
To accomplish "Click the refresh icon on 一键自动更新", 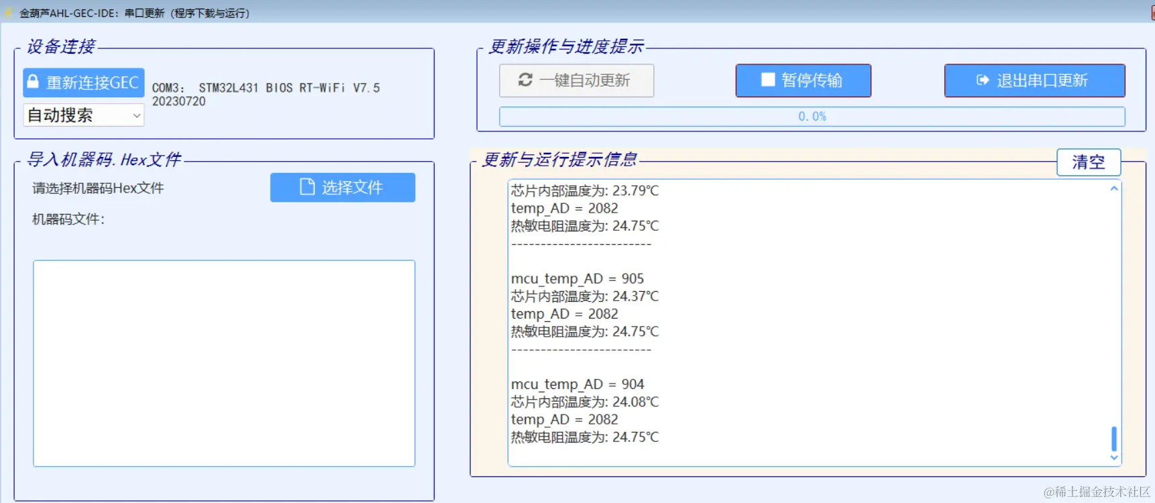I will click(x=525, y=80).
